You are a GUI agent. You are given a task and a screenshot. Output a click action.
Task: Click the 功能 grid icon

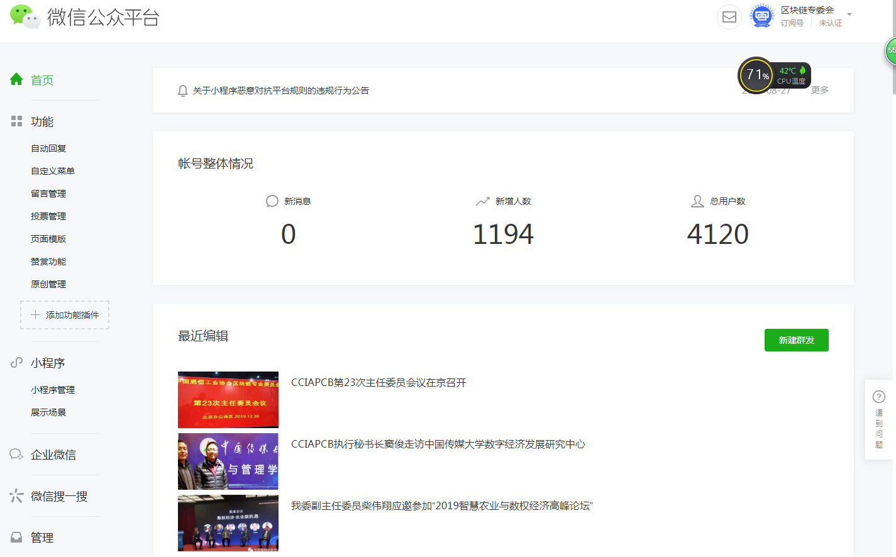[16, 121]
